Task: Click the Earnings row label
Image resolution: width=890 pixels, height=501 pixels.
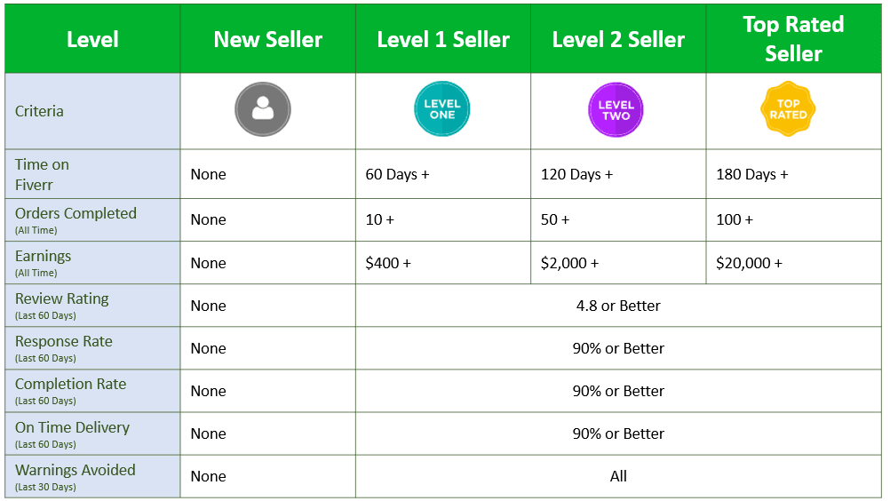Action: point(44,257)
